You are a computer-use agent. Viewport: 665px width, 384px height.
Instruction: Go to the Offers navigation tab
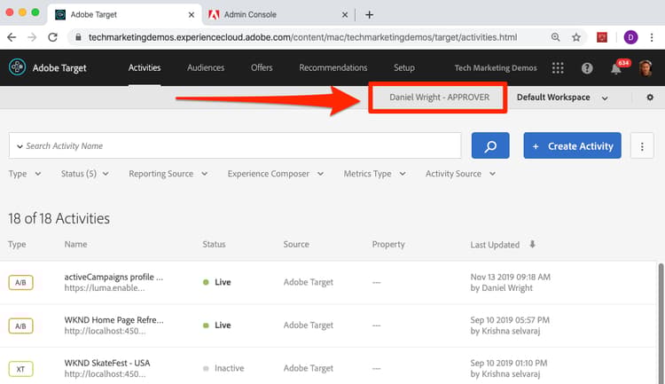(262, 67)
